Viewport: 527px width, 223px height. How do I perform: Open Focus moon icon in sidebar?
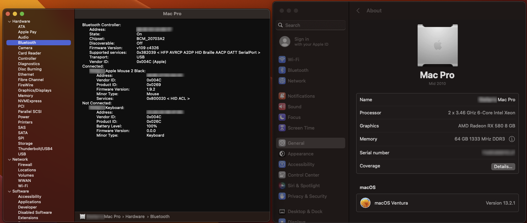click(282, 117)
